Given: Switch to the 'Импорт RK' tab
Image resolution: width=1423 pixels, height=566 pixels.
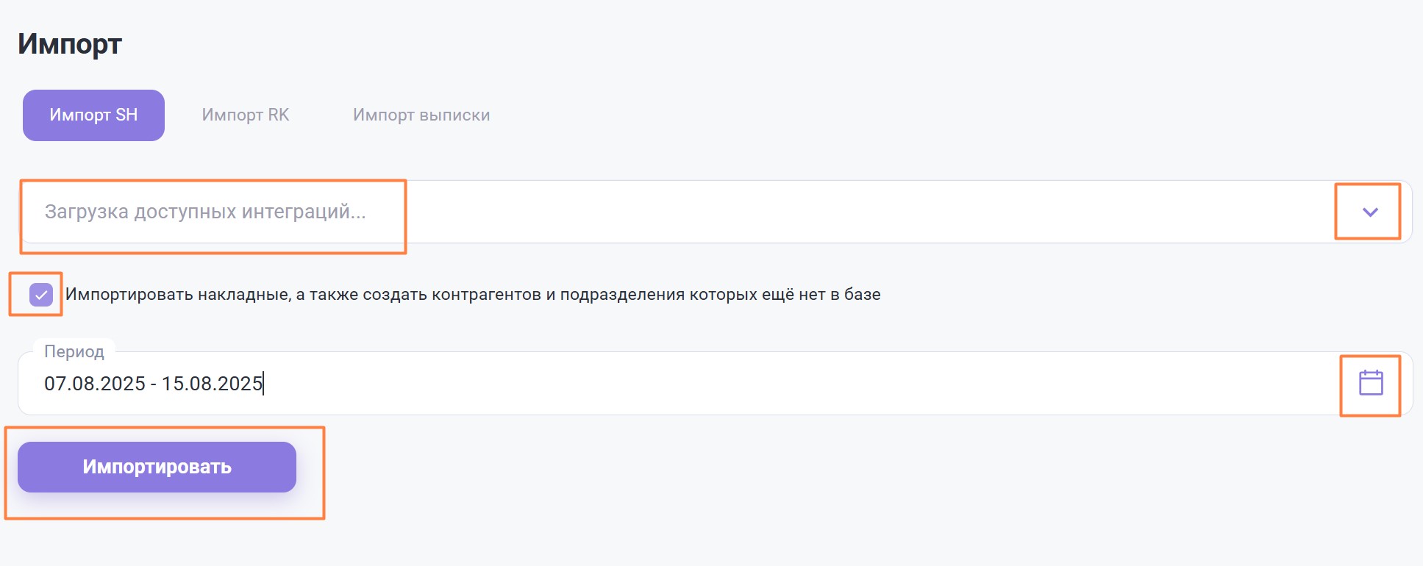Looking at the screenshot, I should (245, 115).
